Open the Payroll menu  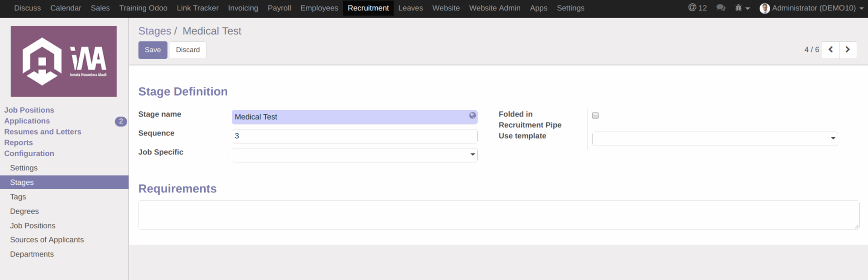[279, 8]
